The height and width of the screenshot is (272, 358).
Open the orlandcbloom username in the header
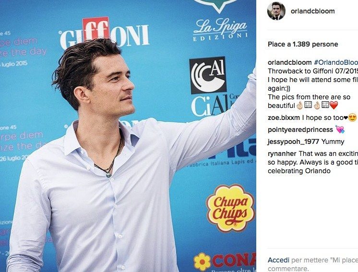pyautogui.click(x=312, y=11)
